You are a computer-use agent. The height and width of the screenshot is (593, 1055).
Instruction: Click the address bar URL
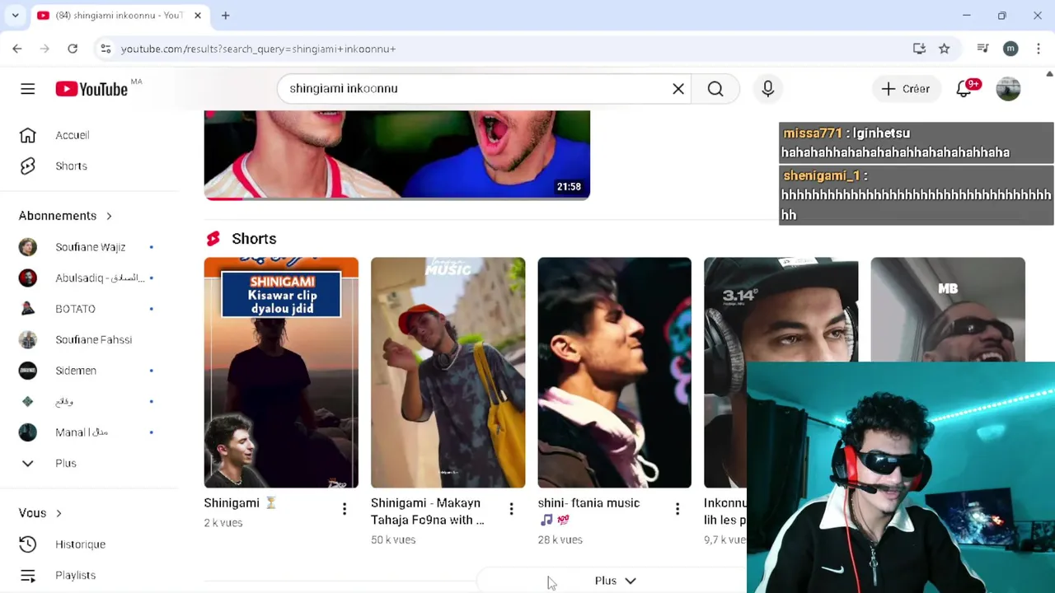[258, 49]
